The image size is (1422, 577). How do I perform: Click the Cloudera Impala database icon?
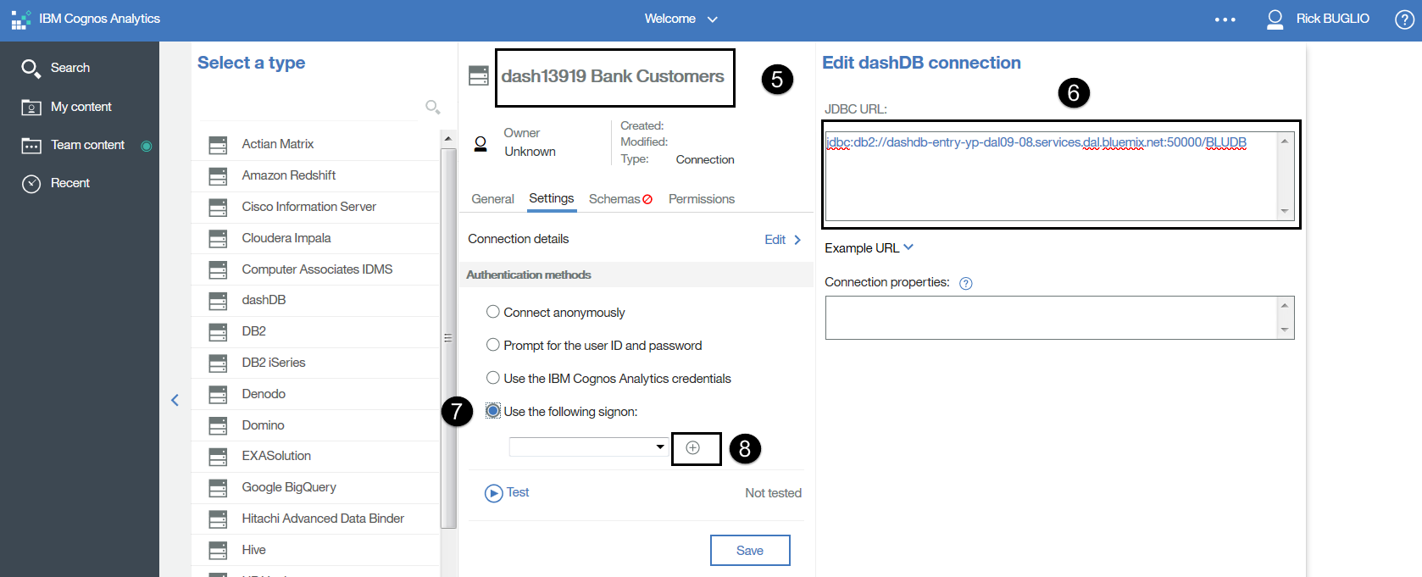pyautogui.click(x=218, y=239)
